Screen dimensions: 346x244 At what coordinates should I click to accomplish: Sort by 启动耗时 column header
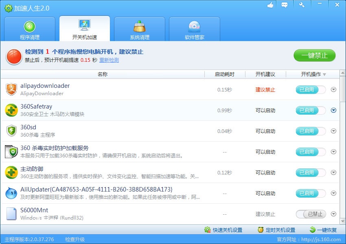click(x=225, y=74)
